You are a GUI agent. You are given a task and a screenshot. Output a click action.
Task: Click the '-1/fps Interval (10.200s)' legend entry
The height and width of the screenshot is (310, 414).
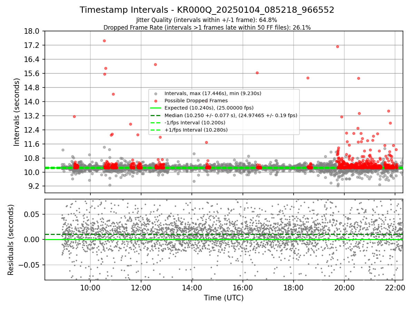[195, 123]
